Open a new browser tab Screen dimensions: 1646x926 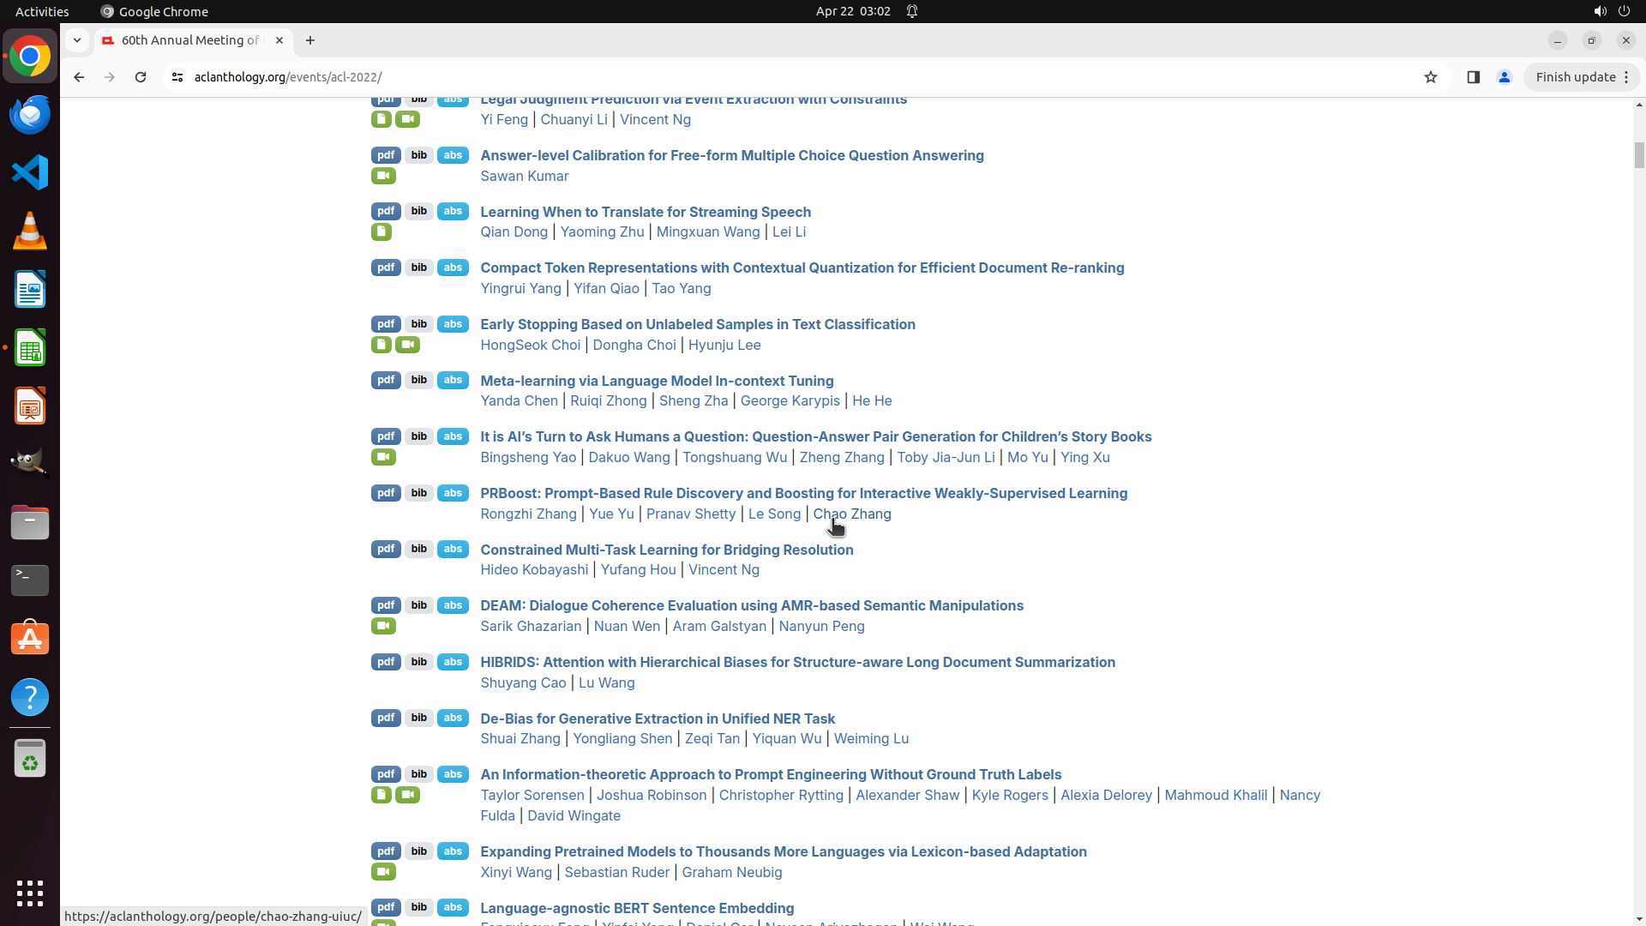(310, 40)
